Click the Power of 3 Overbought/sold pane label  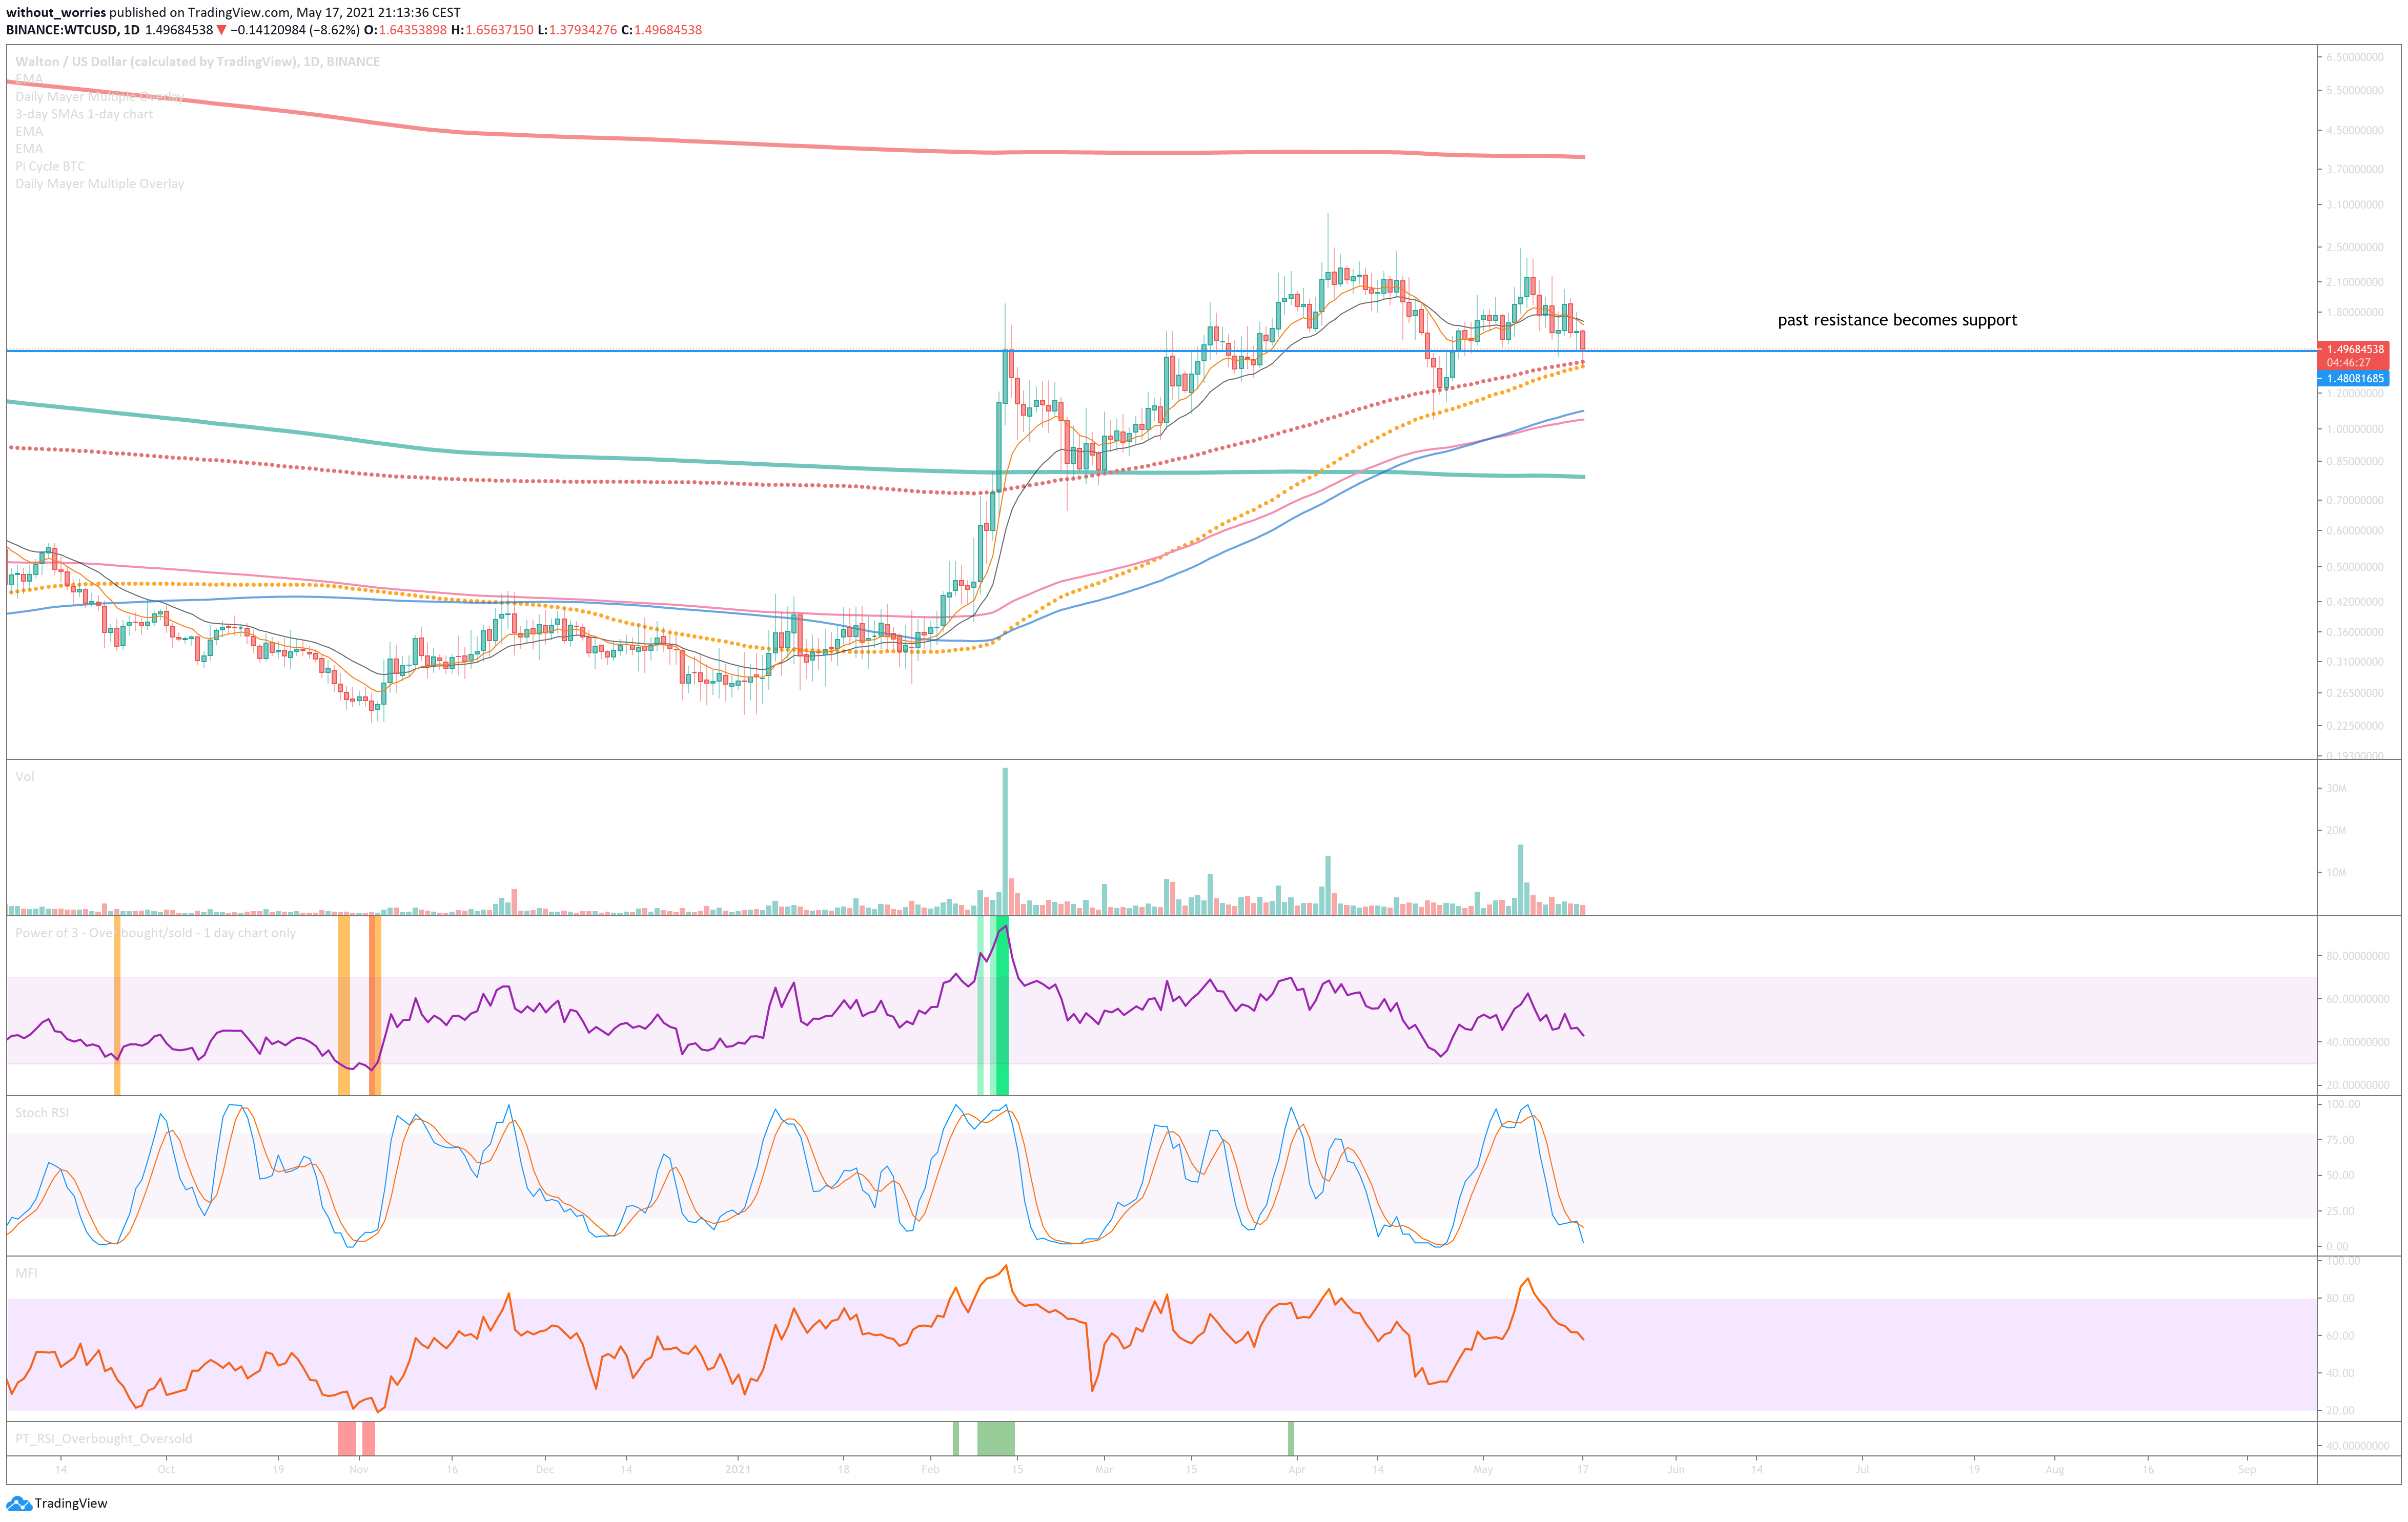coord(155,933)
